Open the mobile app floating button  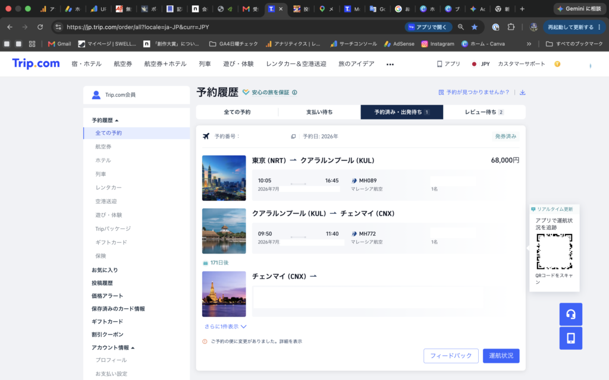(x=570, y=338)
